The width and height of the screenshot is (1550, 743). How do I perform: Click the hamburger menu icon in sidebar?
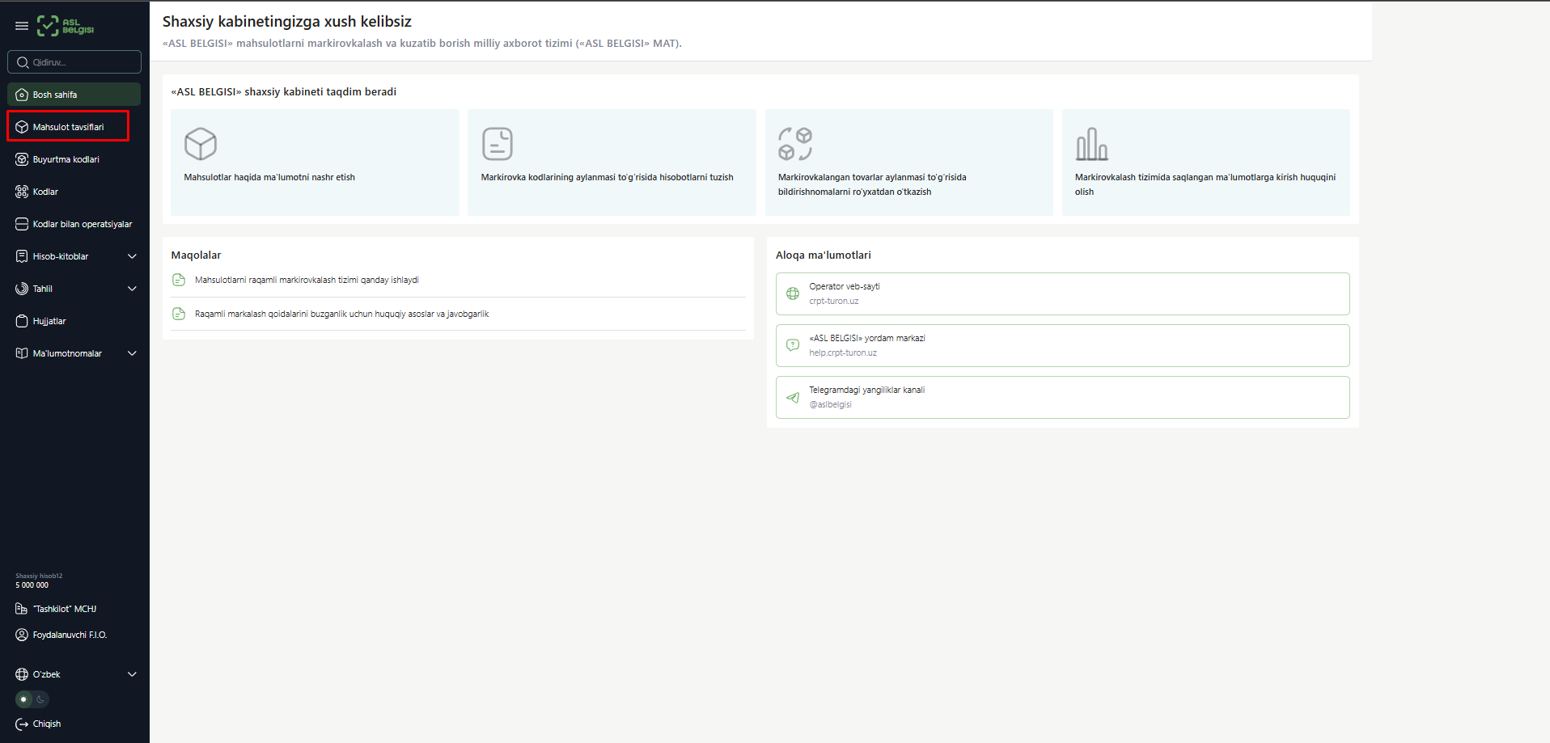coord(22,26)
